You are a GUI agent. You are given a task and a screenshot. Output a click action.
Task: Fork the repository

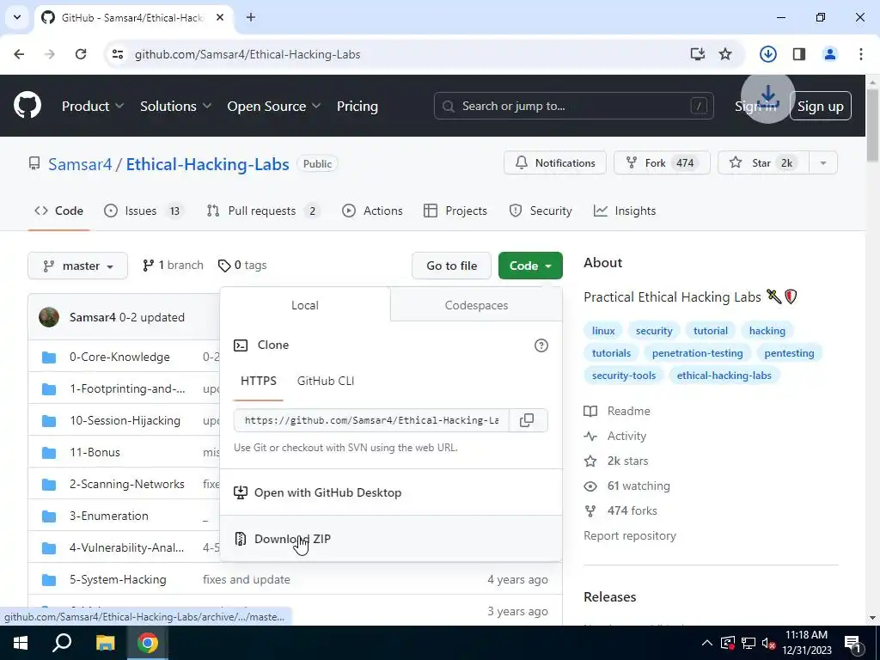point(662,162)
